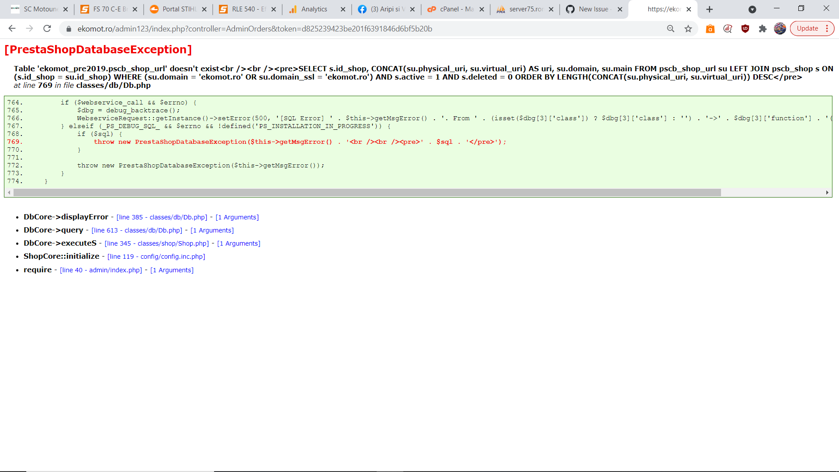Image resolution: width=839 pixels, height=472 pixels.
Task: Open line 385 of classes/db/Db.php link
Action: [x=162, y=217]
